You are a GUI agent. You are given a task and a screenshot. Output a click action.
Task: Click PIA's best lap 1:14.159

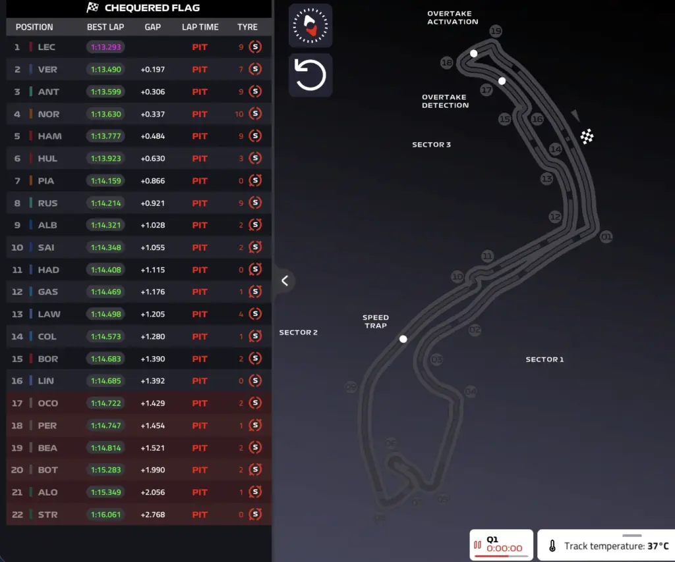tap(106, 181)
